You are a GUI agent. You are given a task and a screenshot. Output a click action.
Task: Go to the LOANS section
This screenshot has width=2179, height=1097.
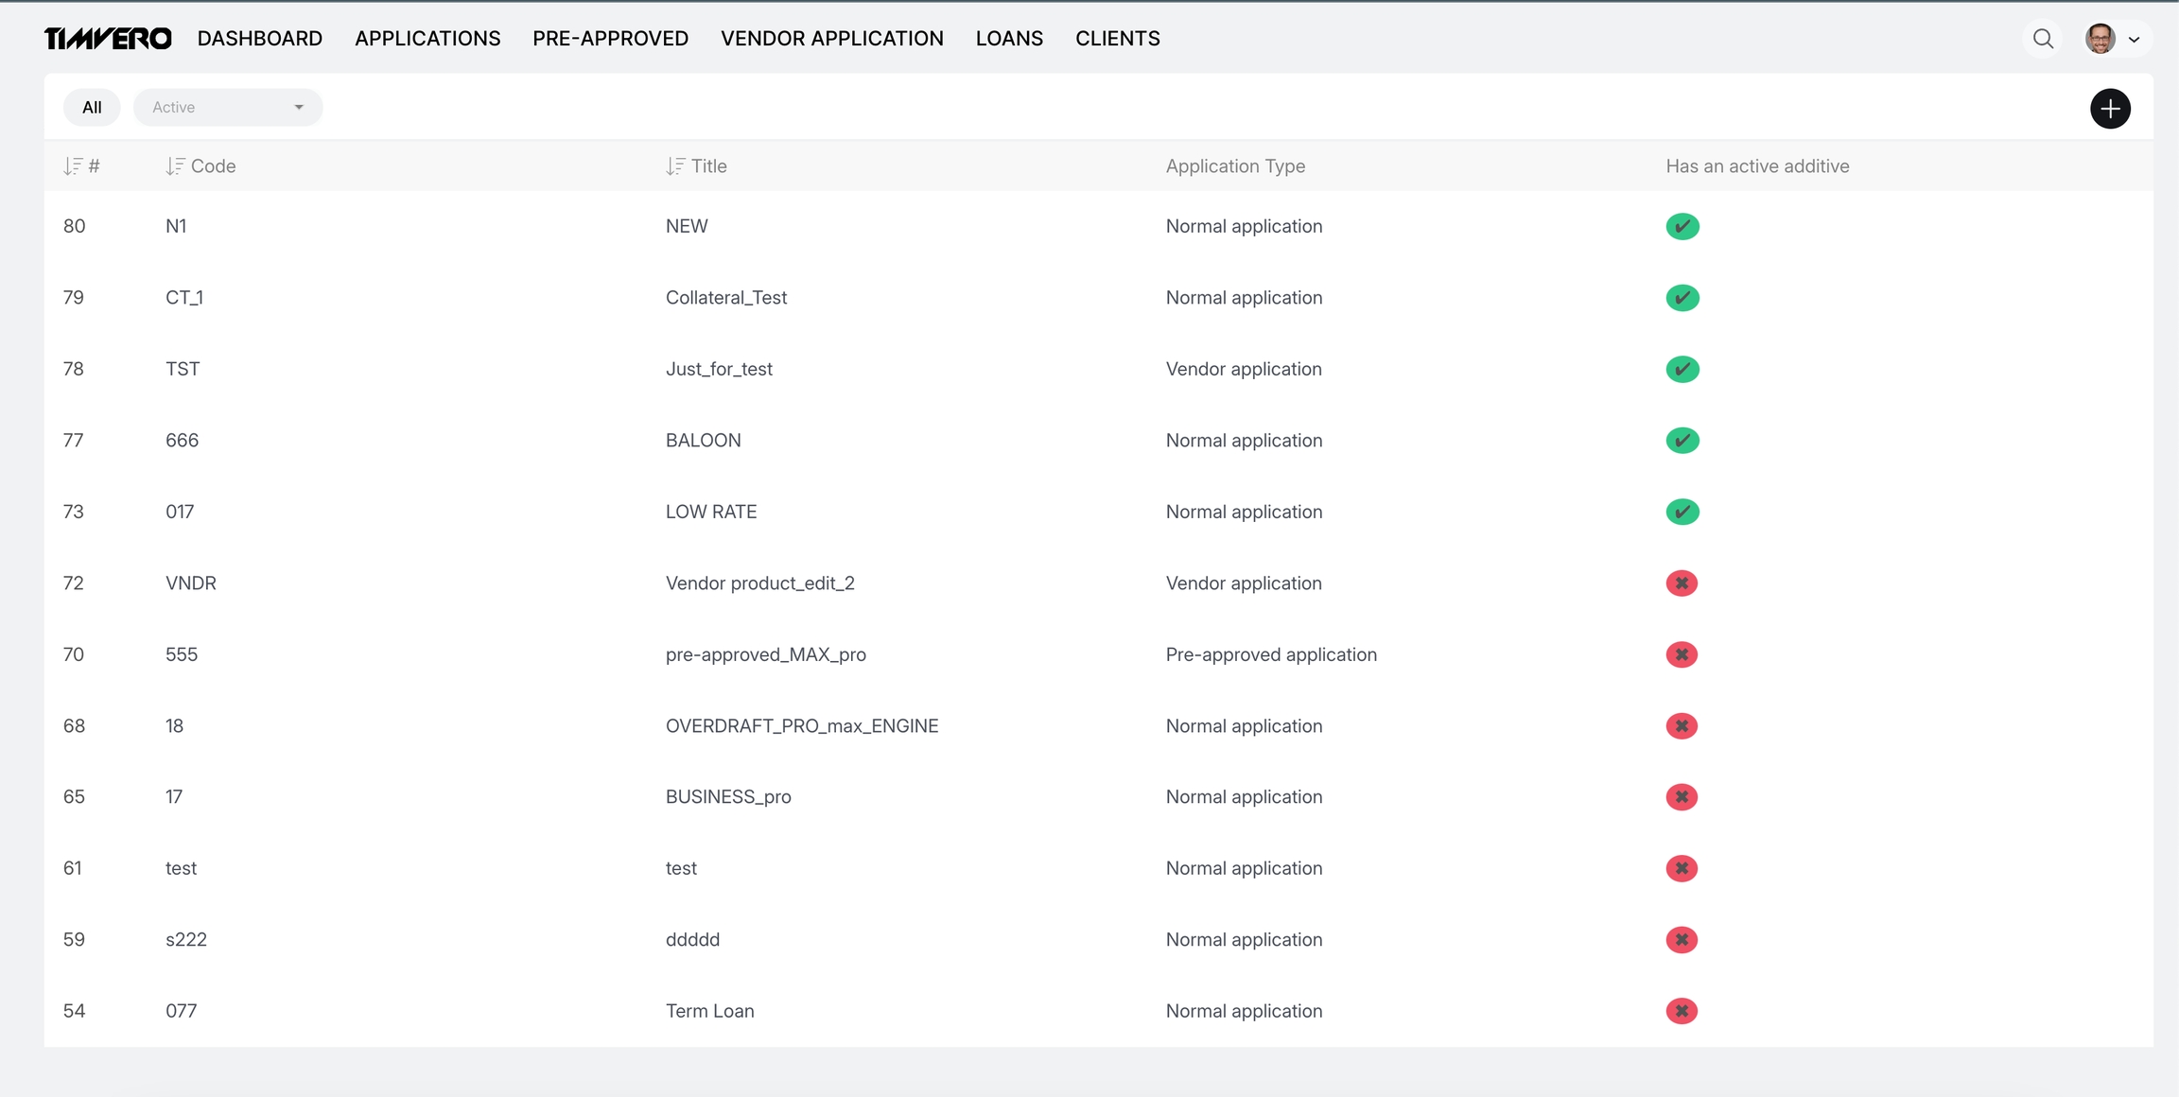(x=1009, y=39)
